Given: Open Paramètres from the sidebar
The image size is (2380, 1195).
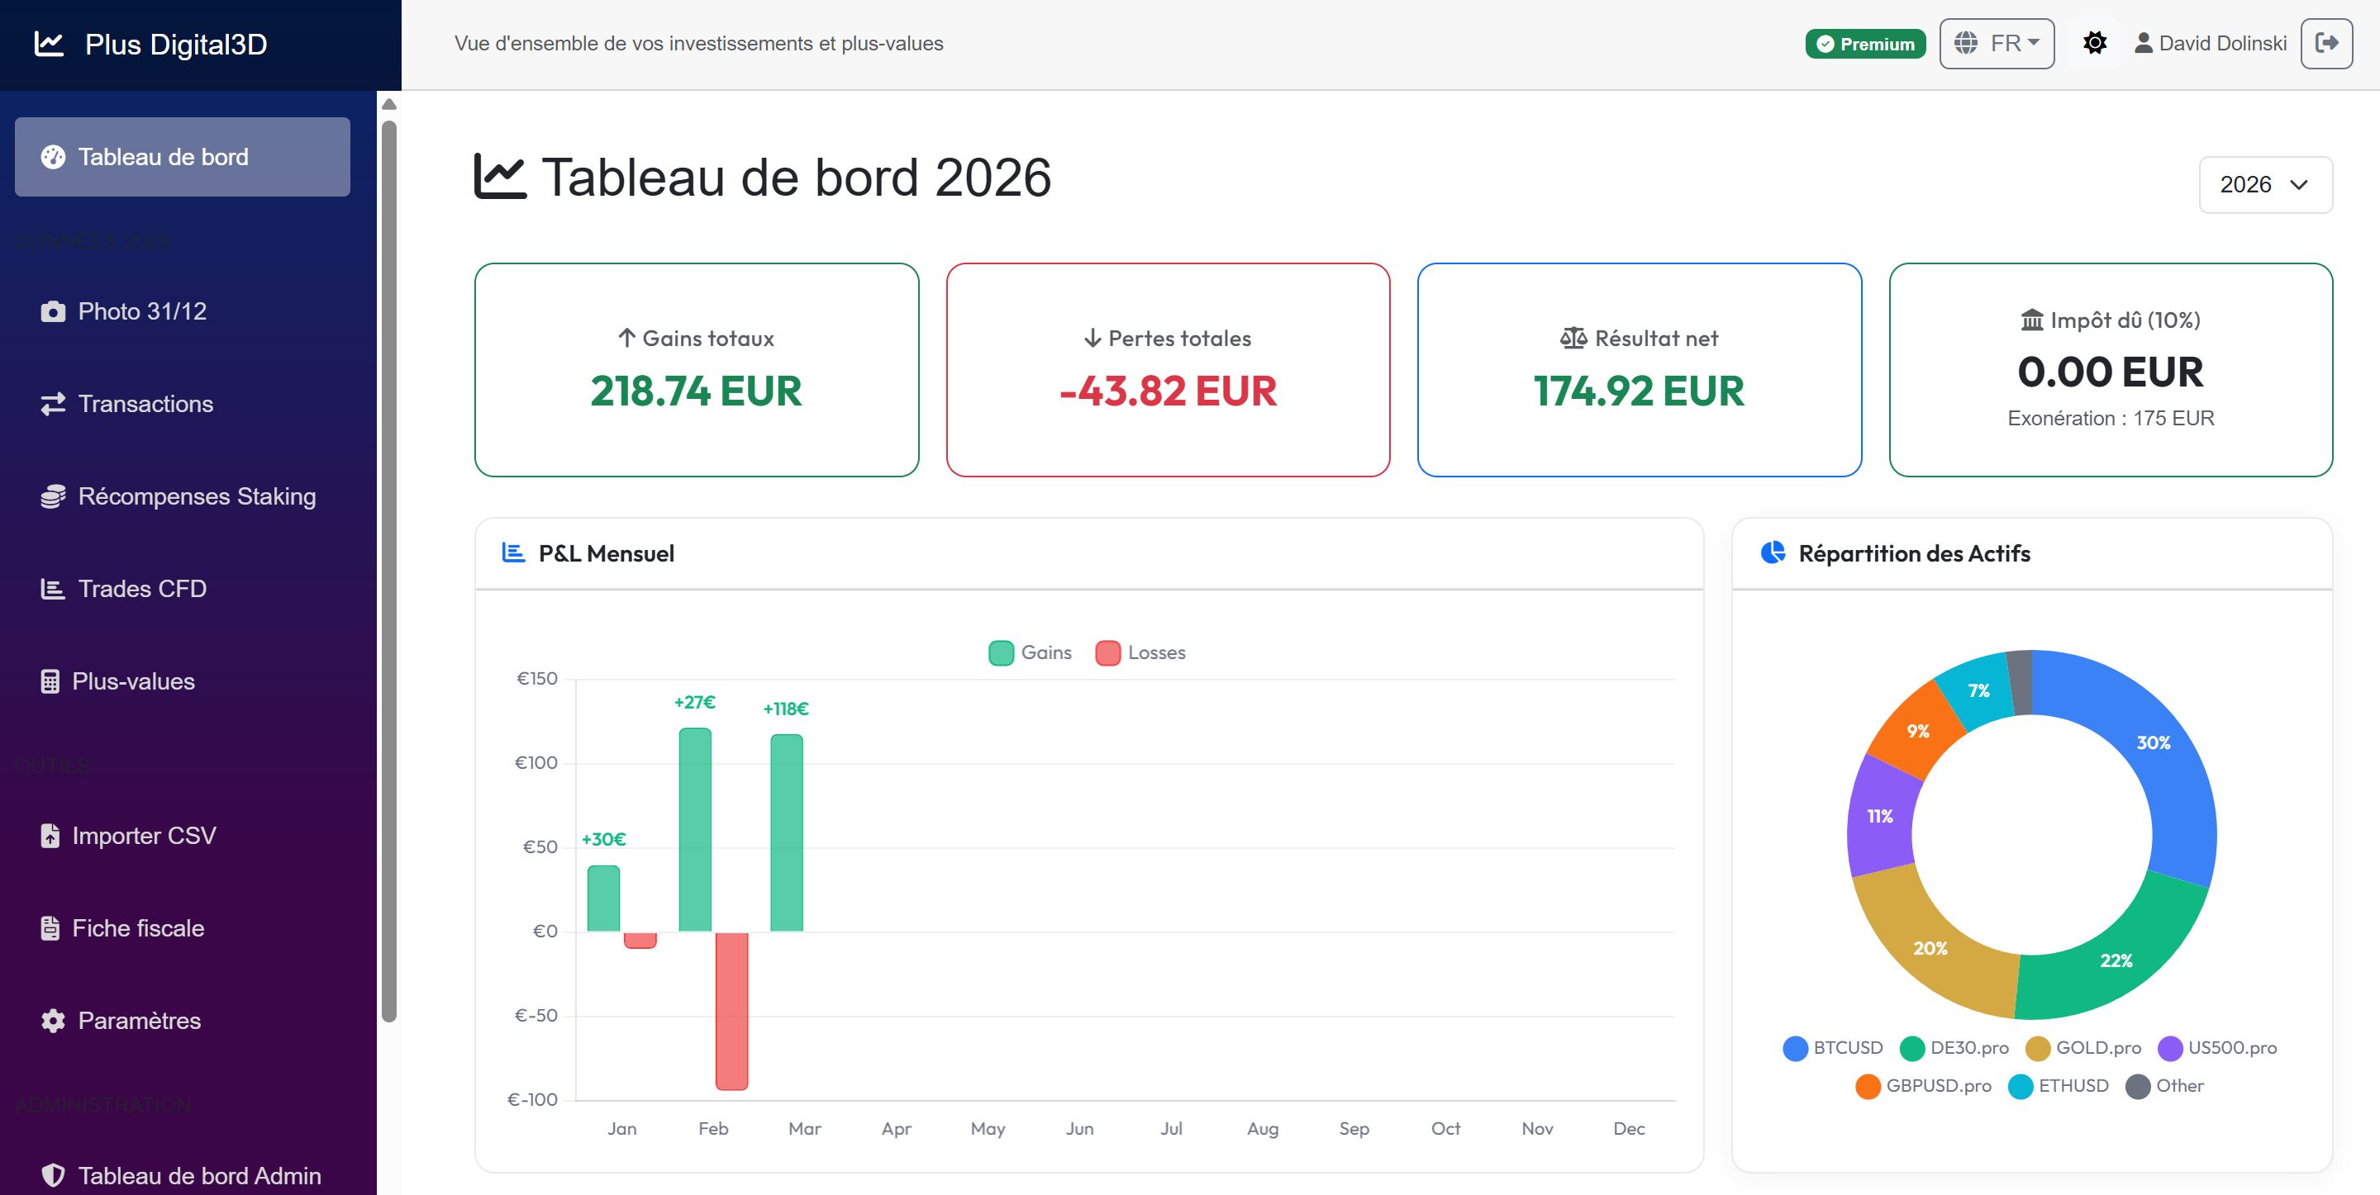Looking at the screenshot, I should 139,1021.
